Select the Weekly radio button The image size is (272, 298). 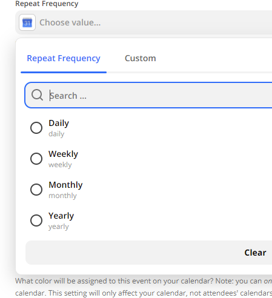pos(36,159)
